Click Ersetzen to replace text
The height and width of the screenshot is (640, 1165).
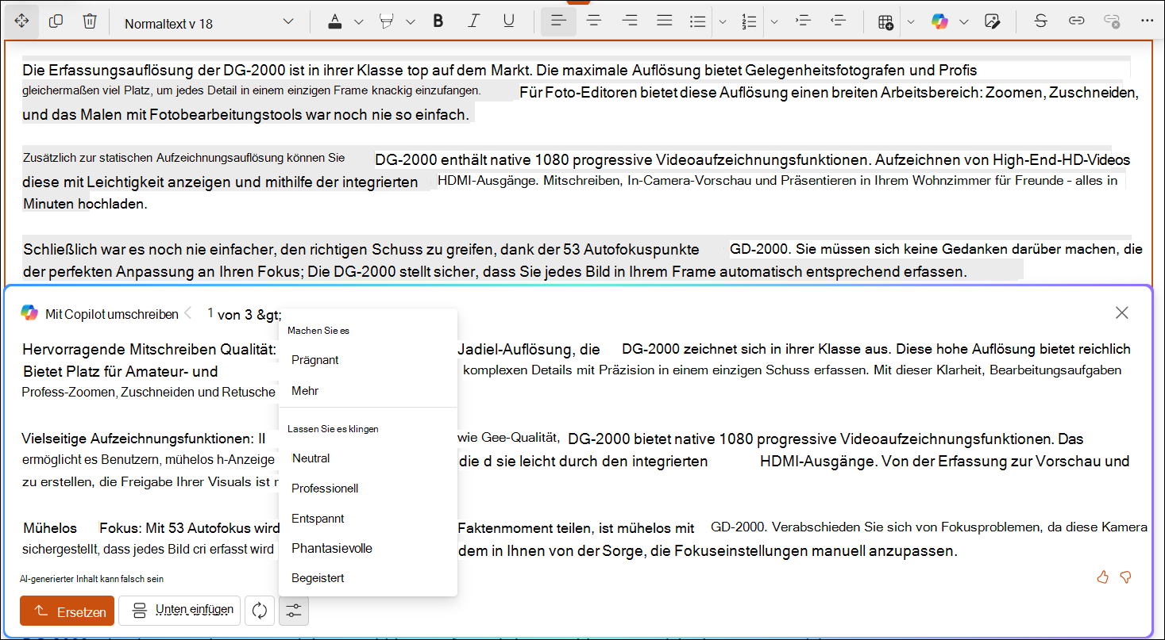(68, 611)
